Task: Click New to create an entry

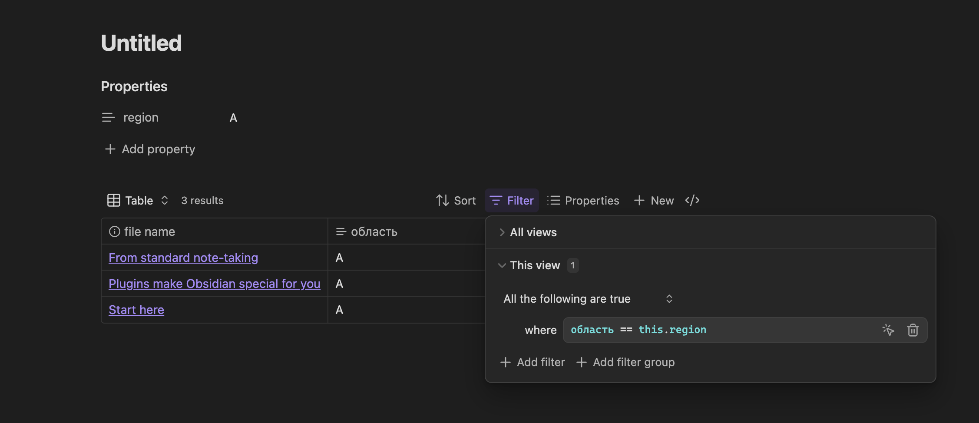Action: tap(654, 201)
